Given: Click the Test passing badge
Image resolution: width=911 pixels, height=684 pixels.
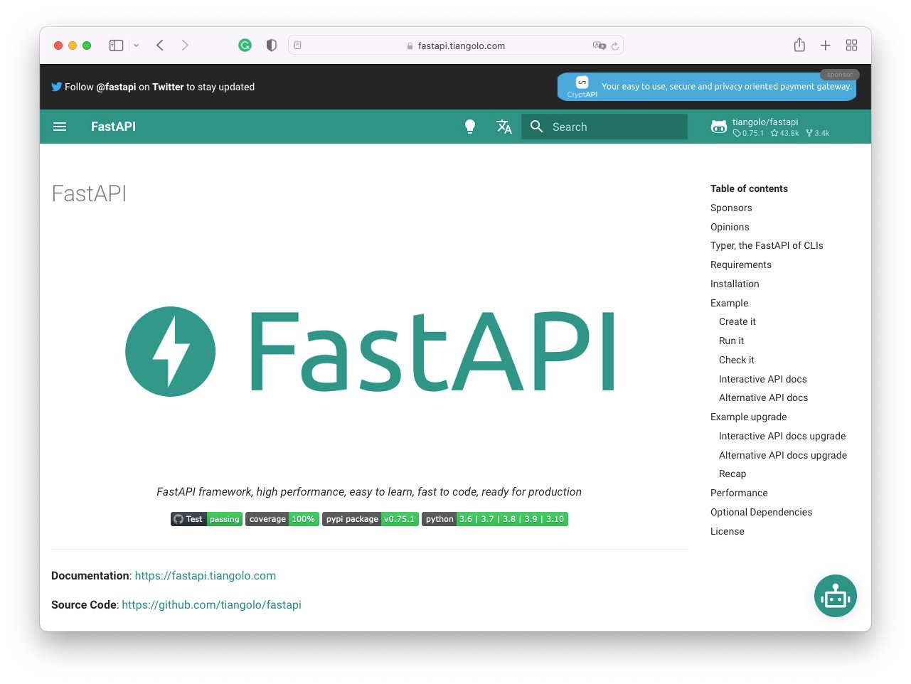Looking at the screenshot, I should click(x=206, y=519).
